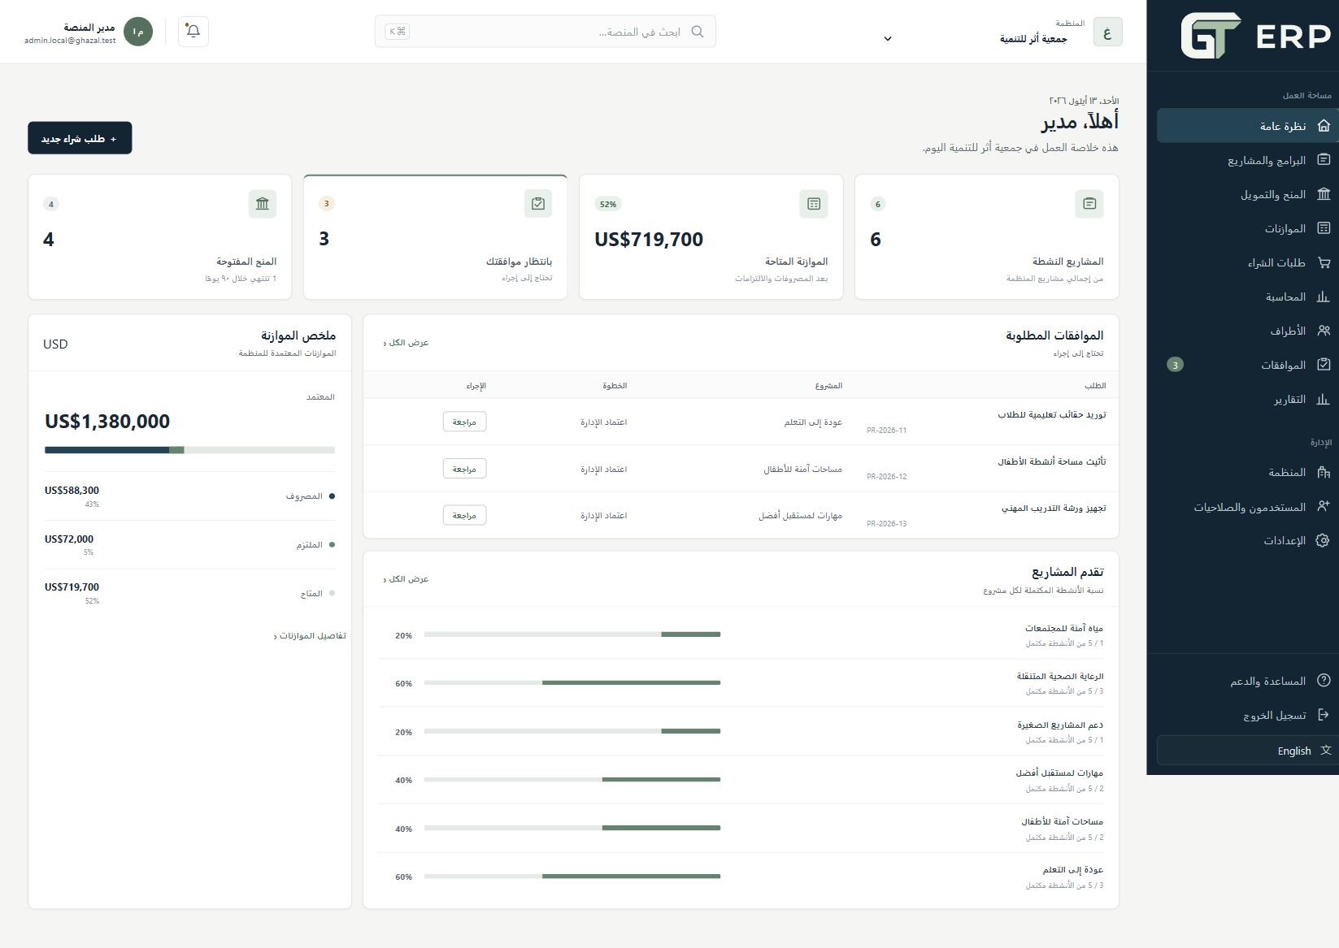Click the logout arrow icon
This screenshot has width=1339, height=948.
pos(1324,715)
